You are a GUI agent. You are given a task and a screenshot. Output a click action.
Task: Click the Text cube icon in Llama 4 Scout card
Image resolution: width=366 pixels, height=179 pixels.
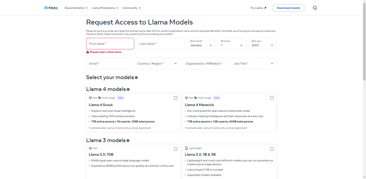click(90, 98)
